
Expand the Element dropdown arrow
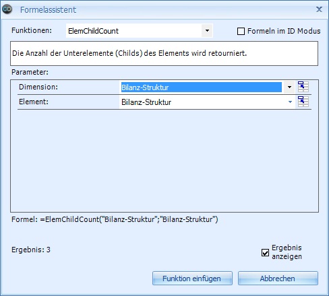tap(290, 102)
